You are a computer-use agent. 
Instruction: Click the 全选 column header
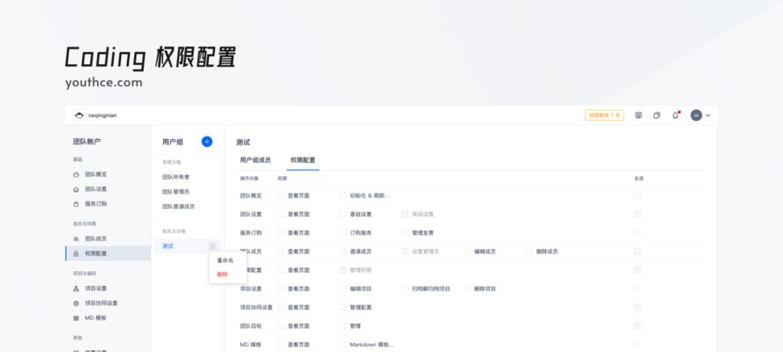pos(638,178)
